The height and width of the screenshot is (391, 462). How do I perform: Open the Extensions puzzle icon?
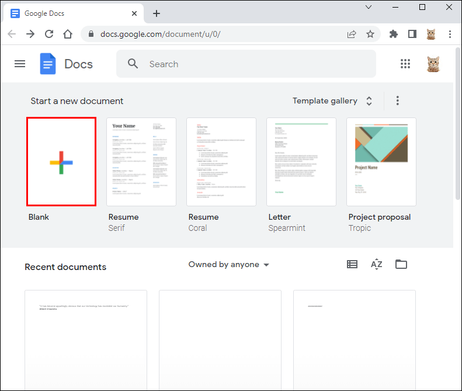click(393, 34)
